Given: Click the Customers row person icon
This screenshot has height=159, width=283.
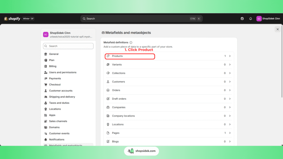Looking at the screenshot, I should tap(108, 82).
